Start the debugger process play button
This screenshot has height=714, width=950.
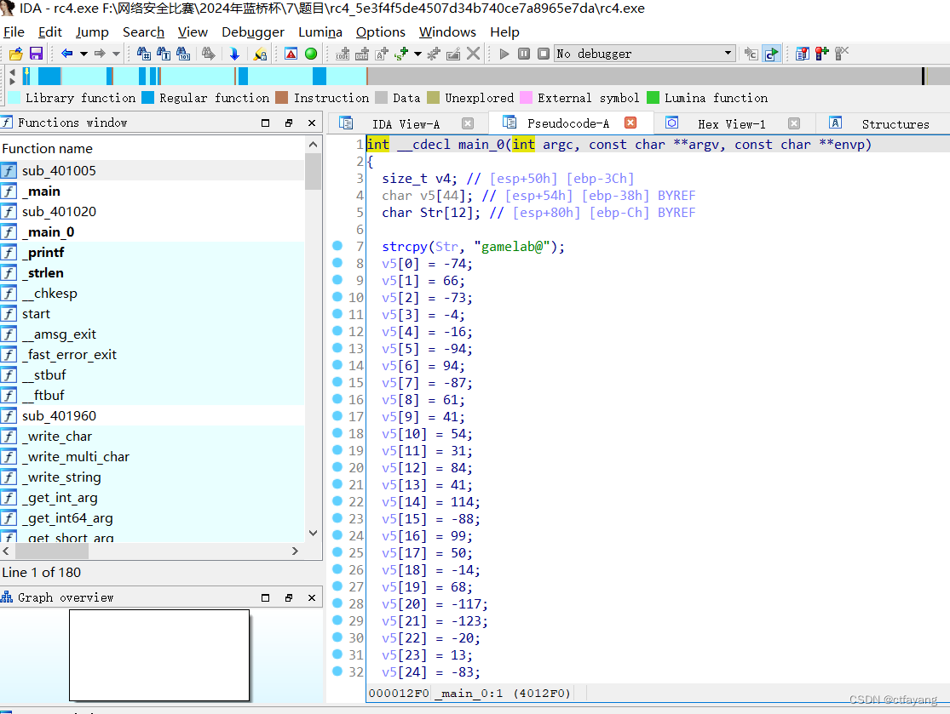(x=504, y=54)
